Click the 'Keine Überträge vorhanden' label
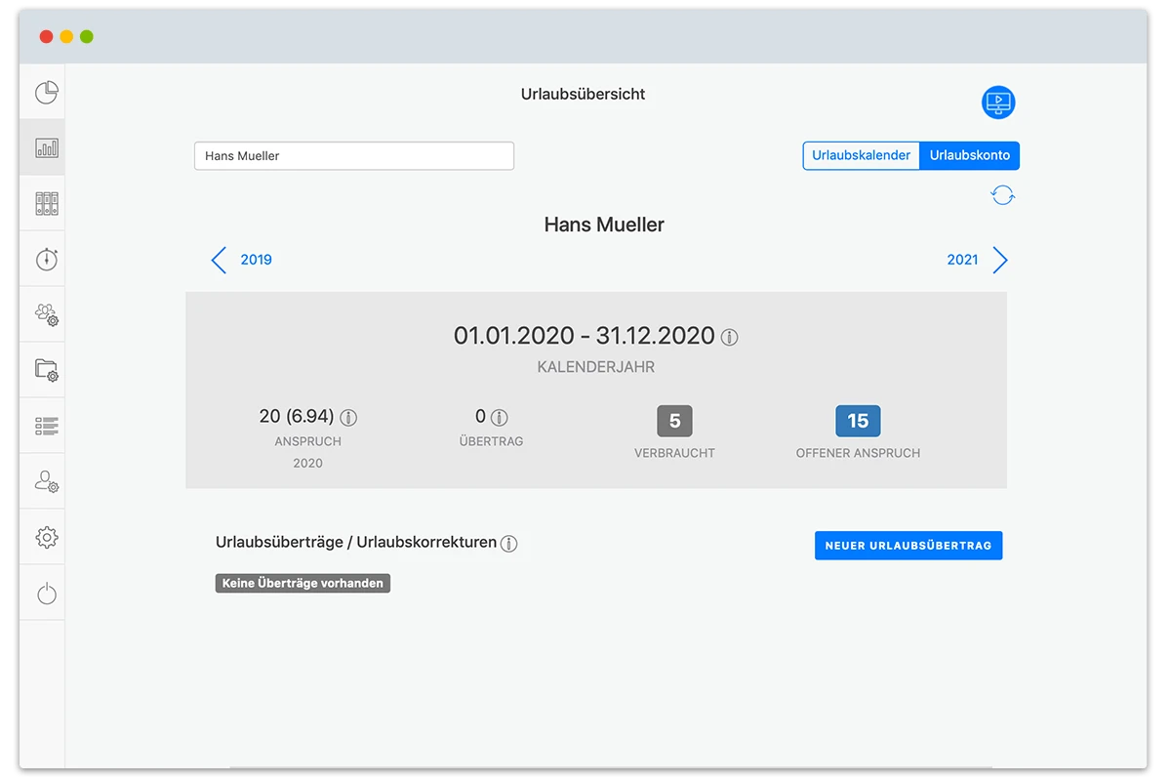Screen dimensions: 1171x781 pos(303,584)
